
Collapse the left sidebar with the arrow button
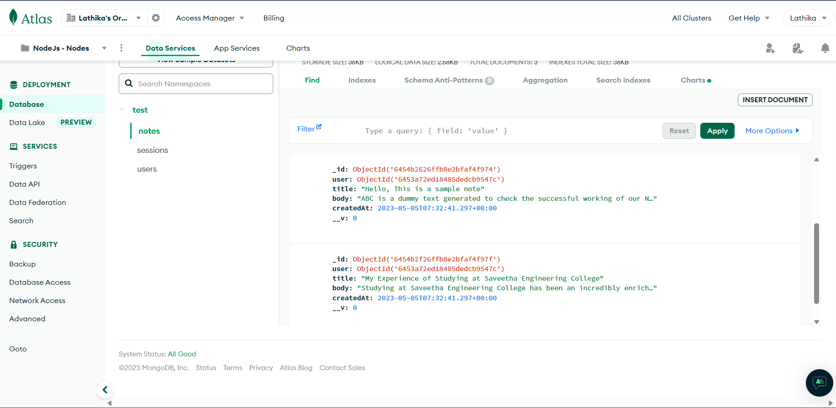pyautogui.click(x=105, y=390)
